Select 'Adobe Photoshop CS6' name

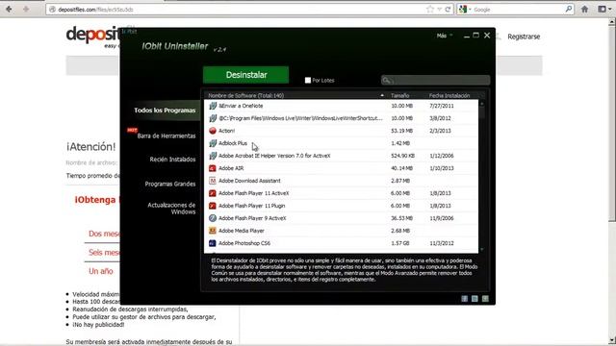[x=244, y=243]
